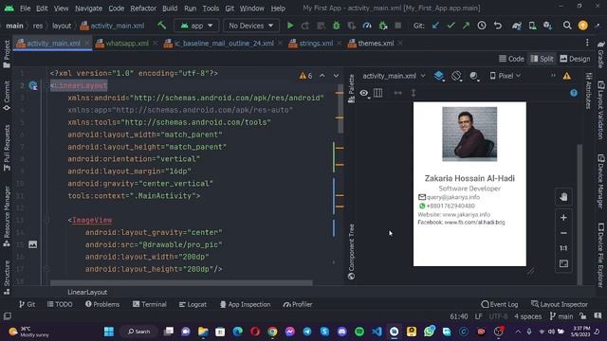Click the Git push arrow icon
The height and width of the screenshot is (341, 607).
pos(466,26)
